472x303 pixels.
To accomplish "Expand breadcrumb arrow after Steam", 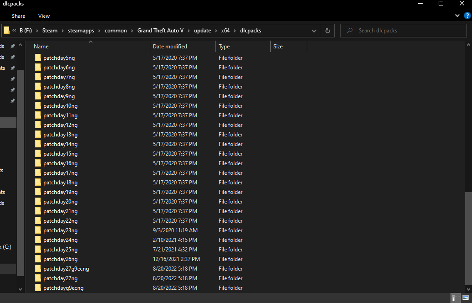I will 63,31.
